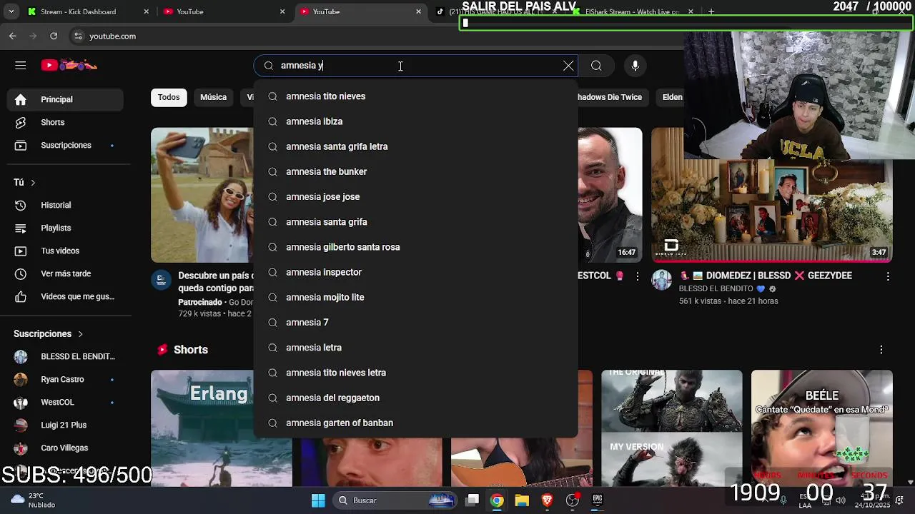This screenshot has width=915, height=514.
Task: Pick suggestion amnesia jose jose
Action: coord(415,196)
